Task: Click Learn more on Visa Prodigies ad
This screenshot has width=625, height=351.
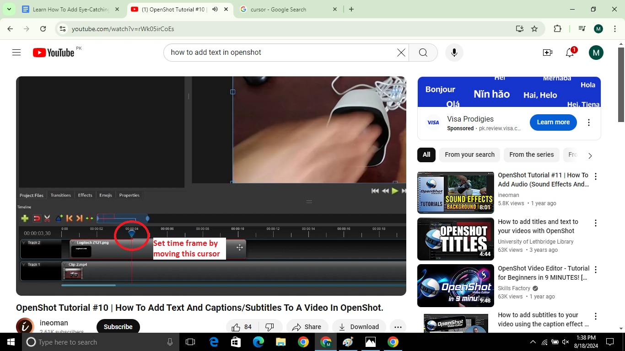Action: 553,122
